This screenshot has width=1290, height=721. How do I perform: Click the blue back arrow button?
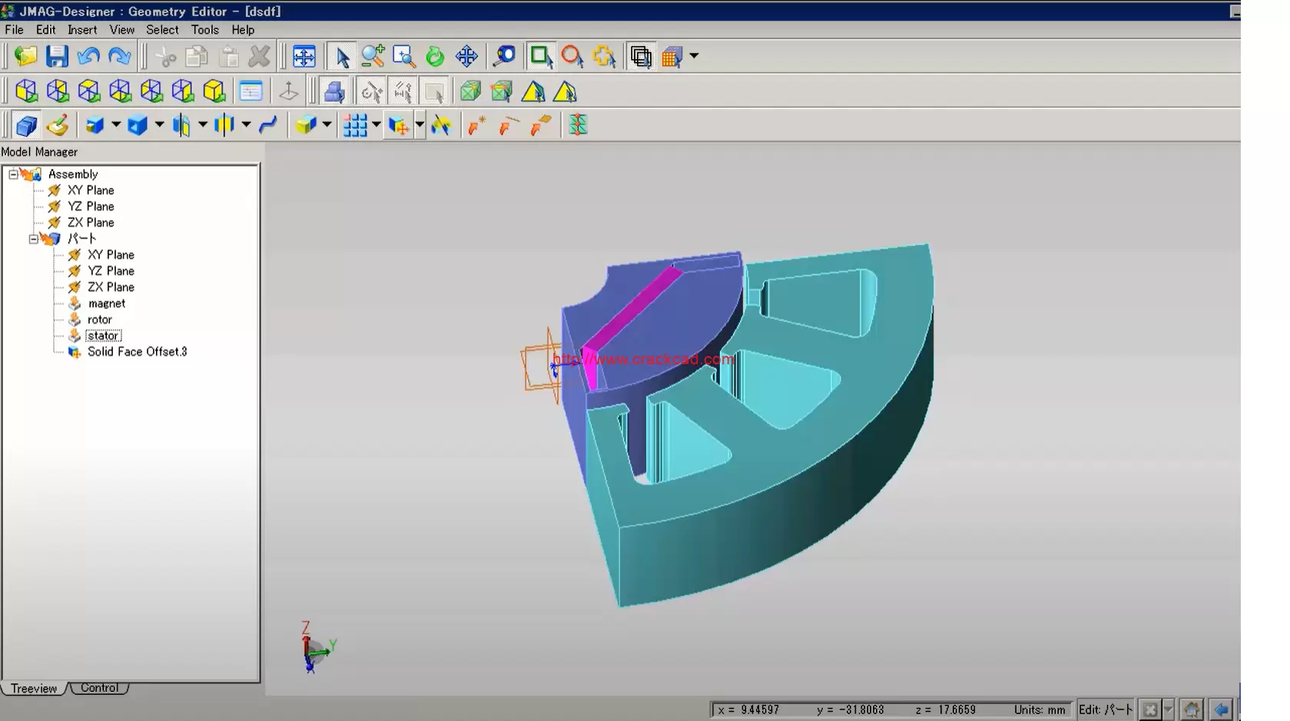click(1221, 709)
